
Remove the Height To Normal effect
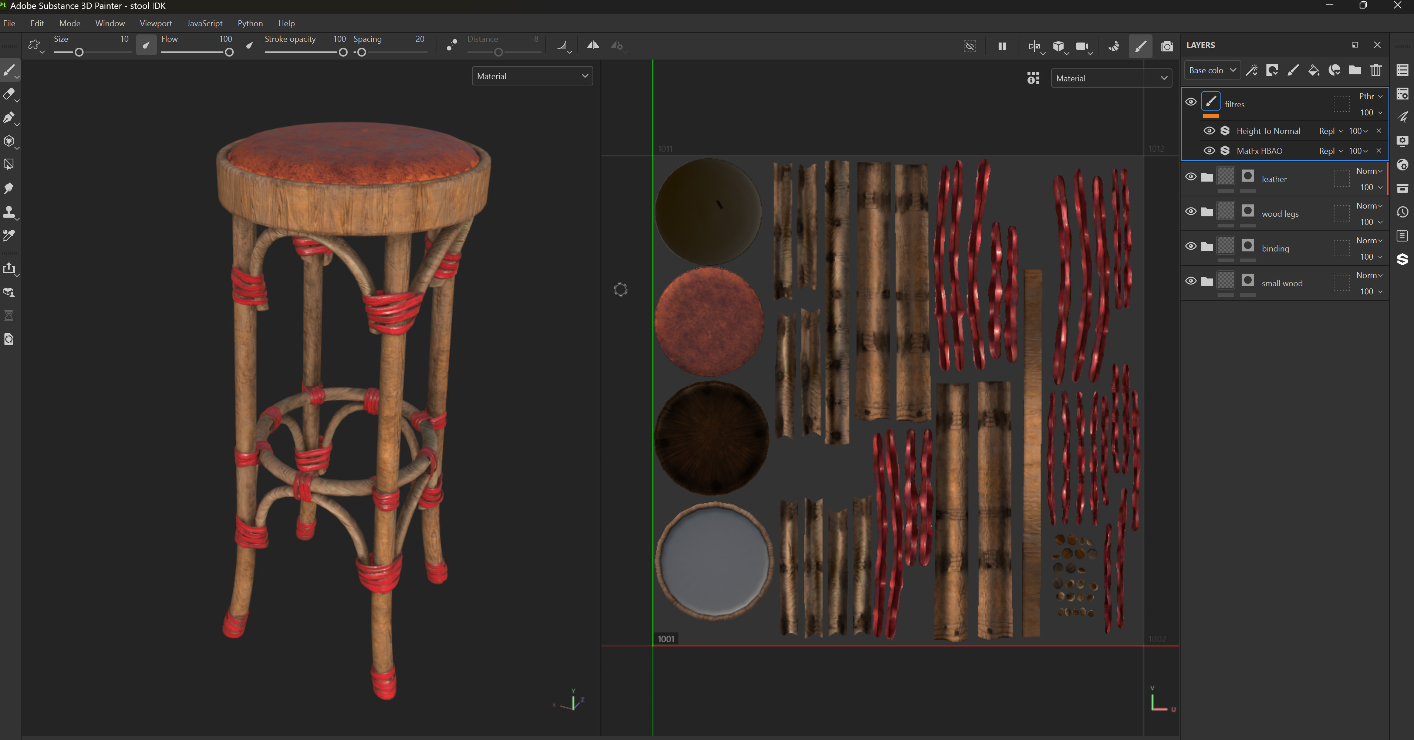click(1378, 131)
